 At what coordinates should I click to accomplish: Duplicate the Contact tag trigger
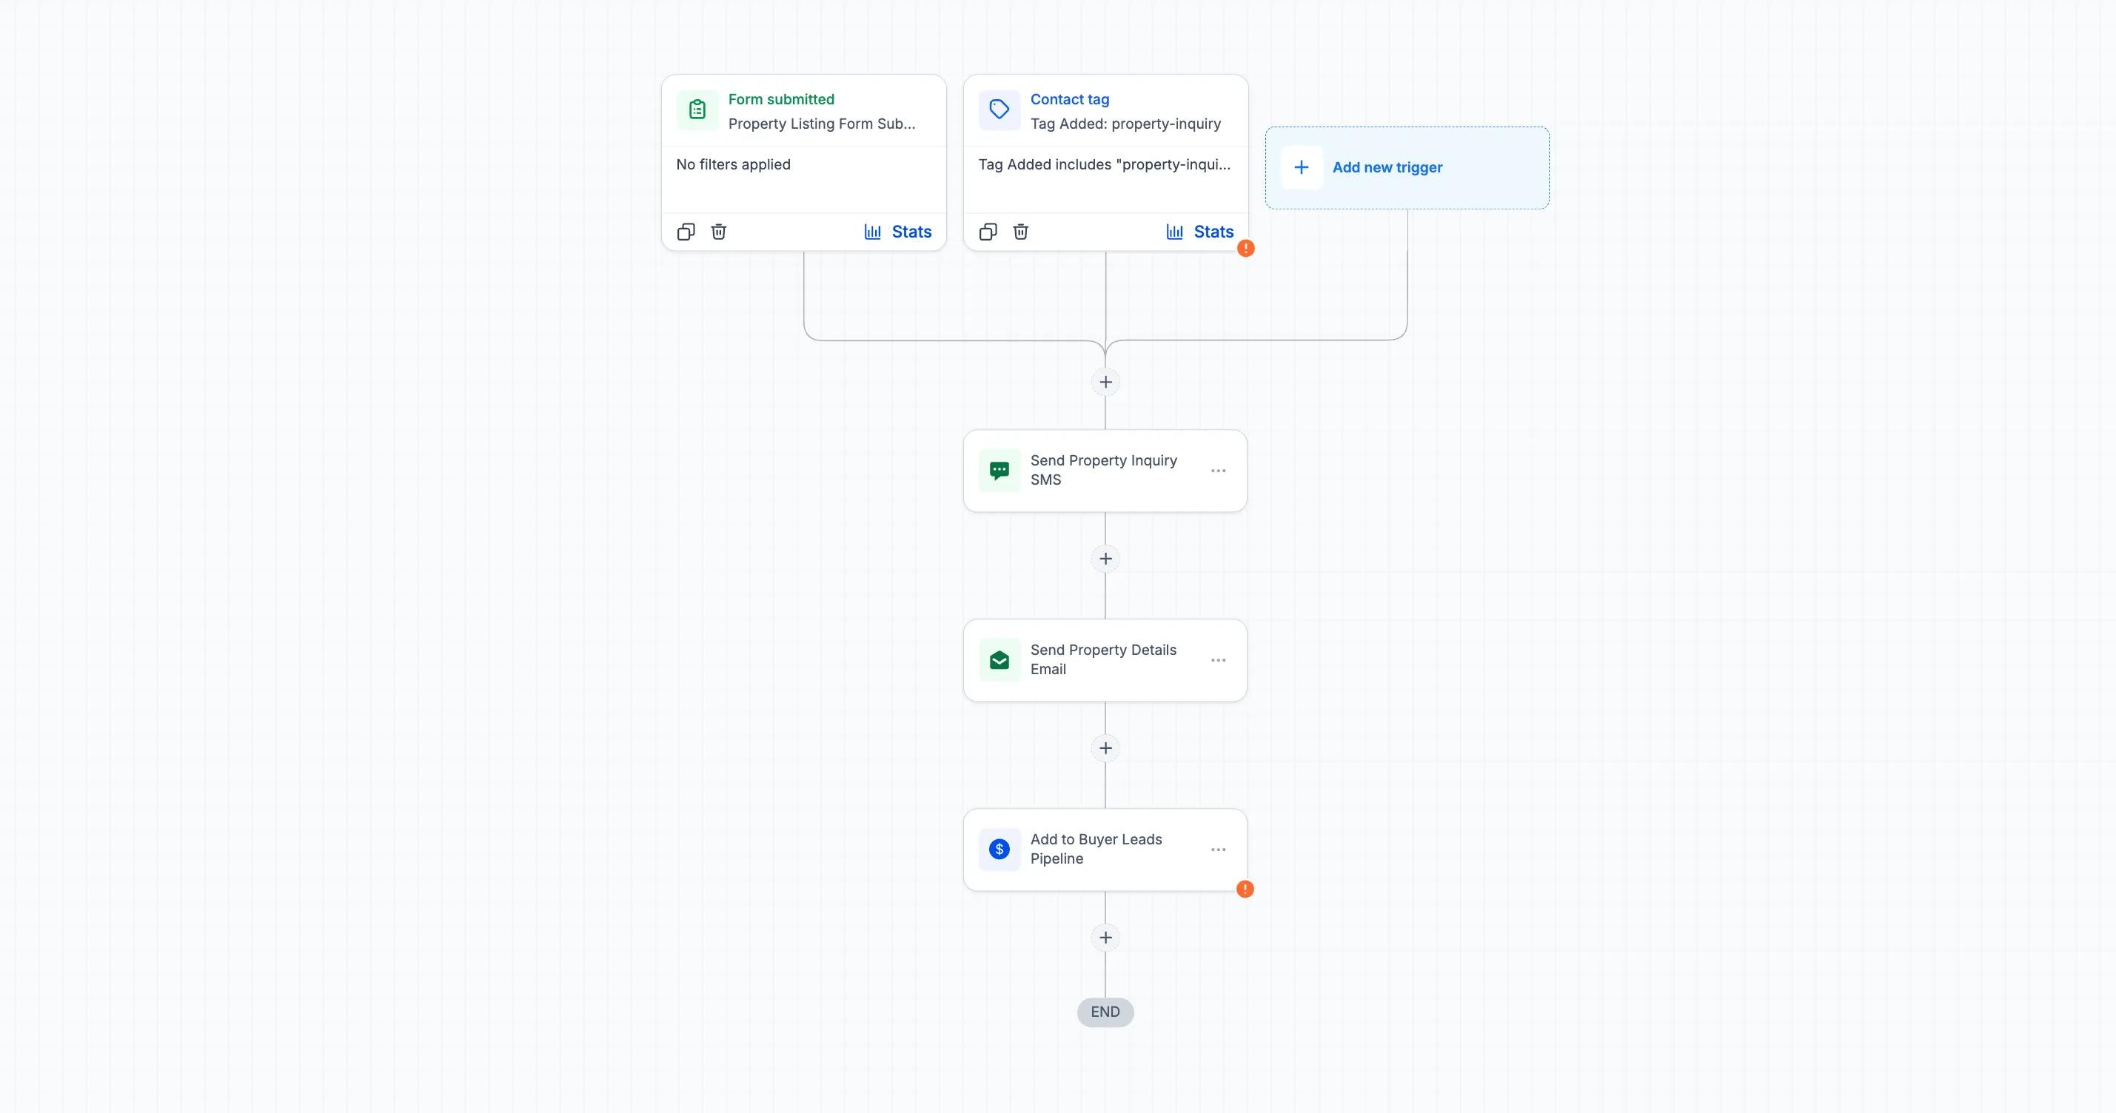(988, 232)
